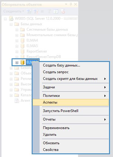Click the Базы данных folder icon

coord(17,24)
